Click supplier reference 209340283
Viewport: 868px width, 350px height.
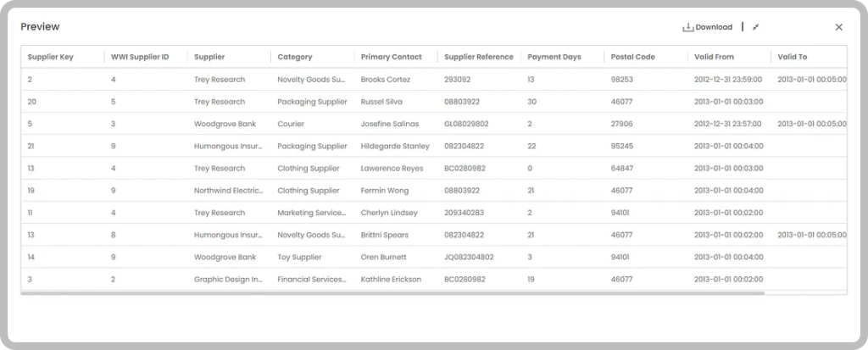[464, 213]
